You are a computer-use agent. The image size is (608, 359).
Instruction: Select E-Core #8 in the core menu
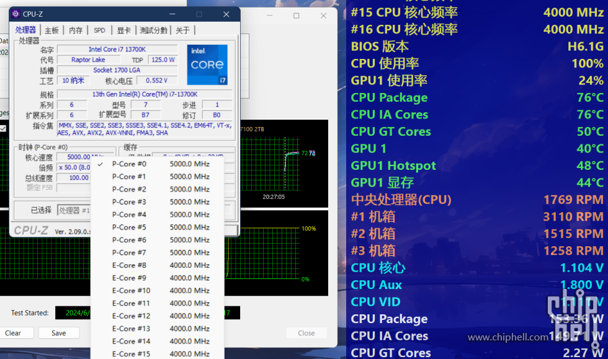[x=158, y=265]
